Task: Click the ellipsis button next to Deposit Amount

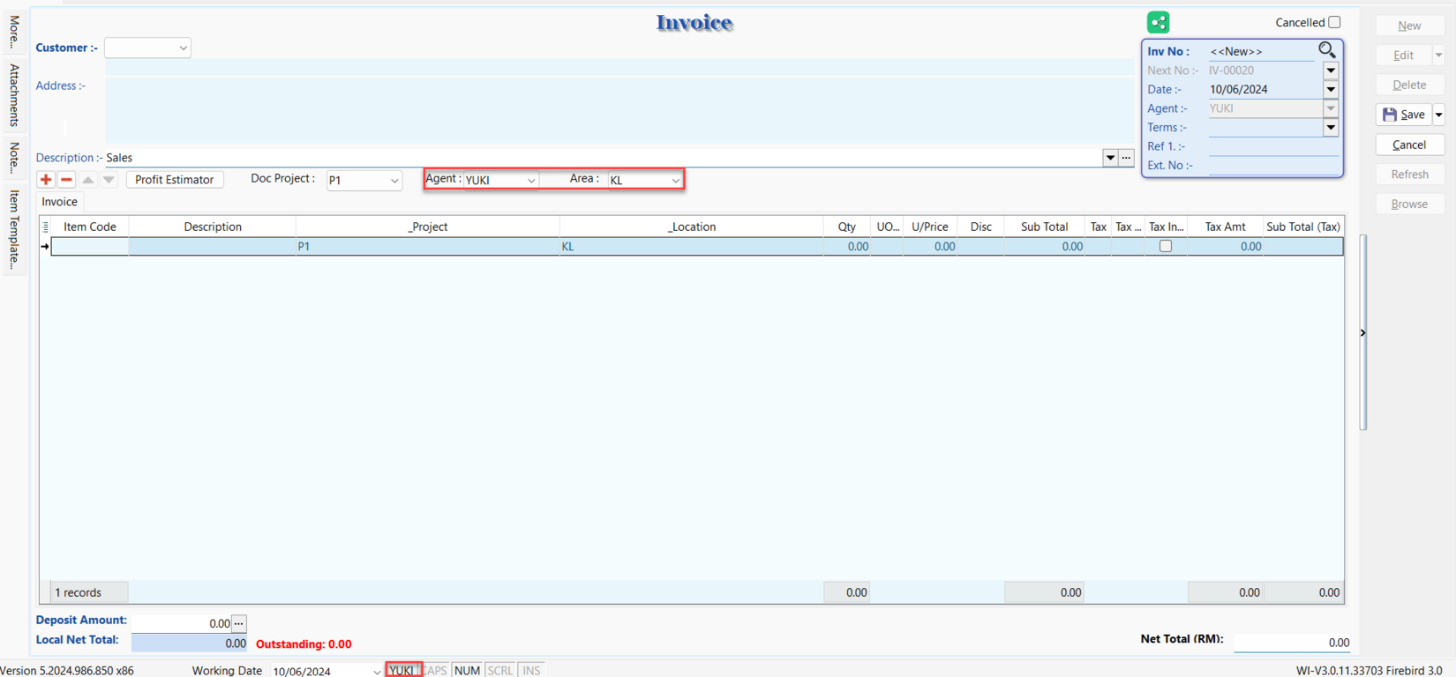Action: coord(239,623)
